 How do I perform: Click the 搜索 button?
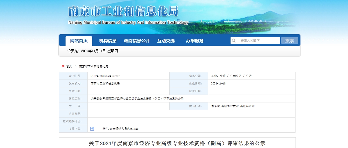(289, 41)
